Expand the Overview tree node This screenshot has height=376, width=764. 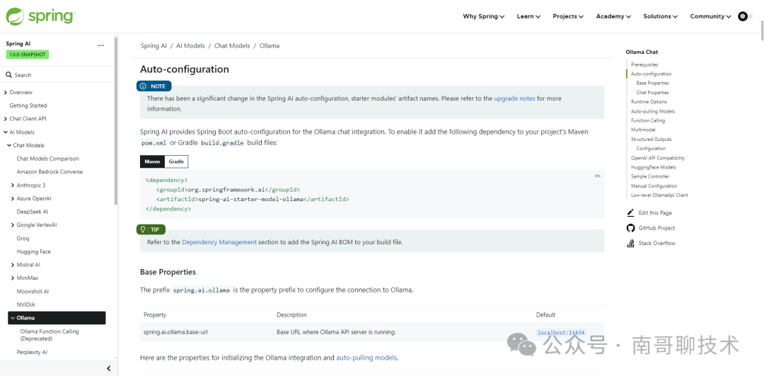pos(6,92)
